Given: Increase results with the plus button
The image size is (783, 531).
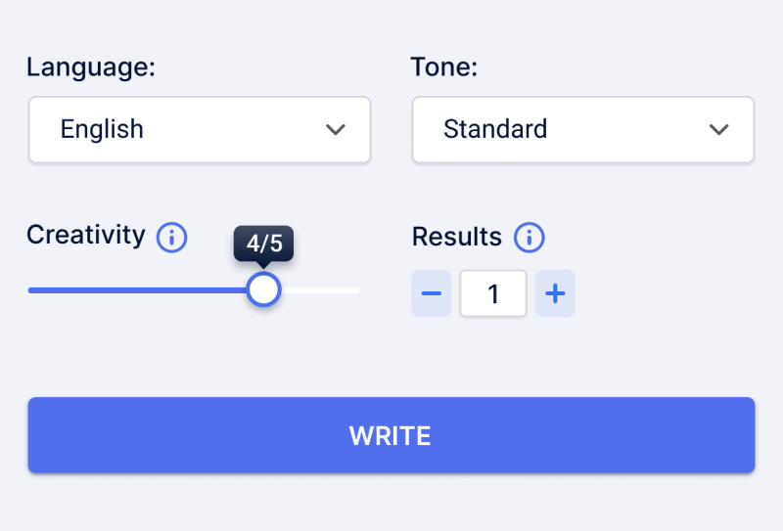Looking at the screenshot, I should 555,293.
